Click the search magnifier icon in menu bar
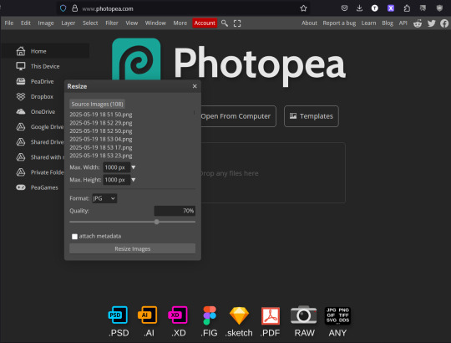451x343 pixels. point(225,23)
